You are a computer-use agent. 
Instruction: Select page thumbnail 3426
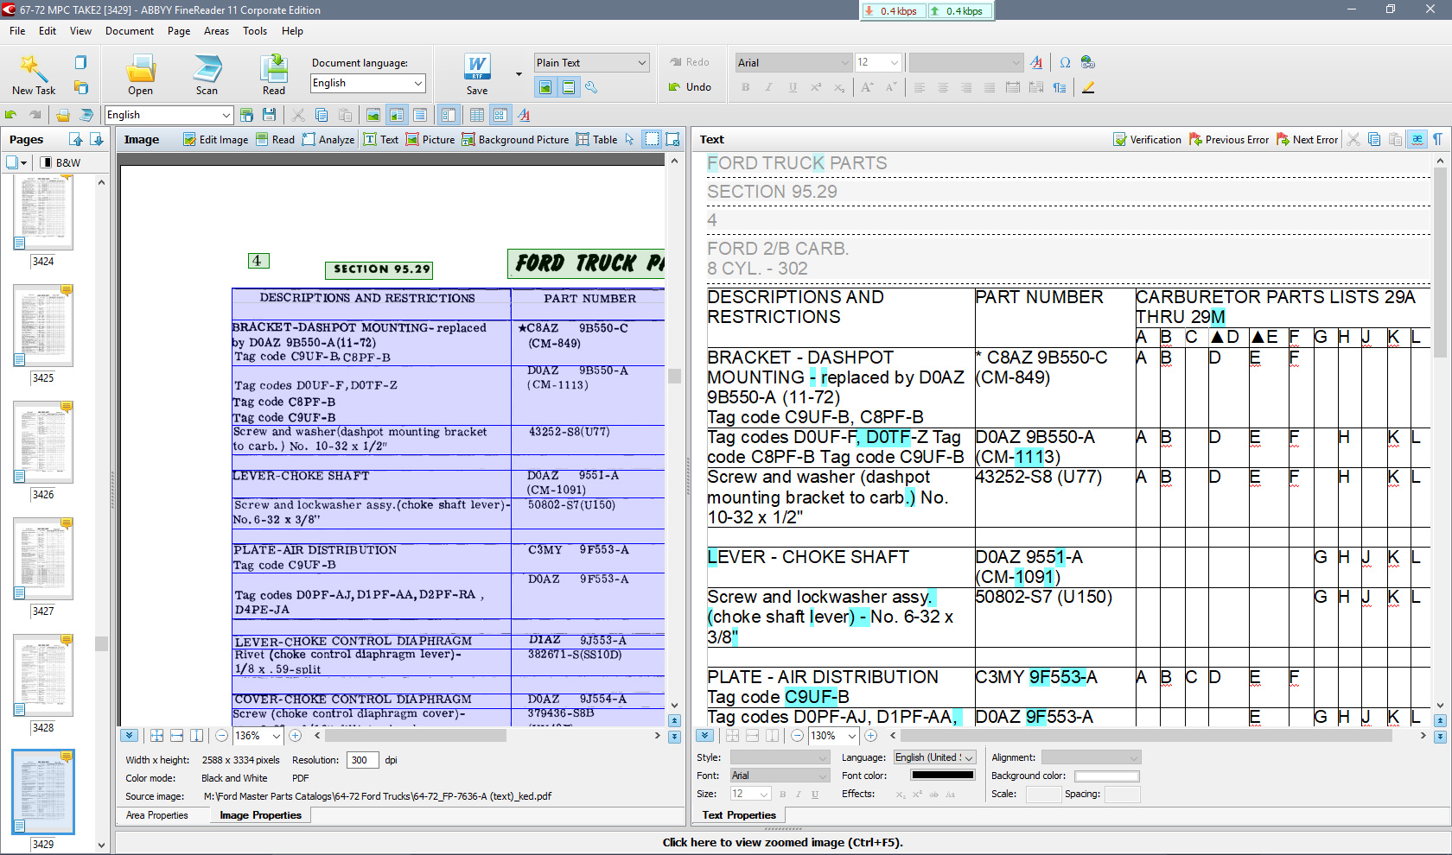pyautogui.click(x=42, y=442)
